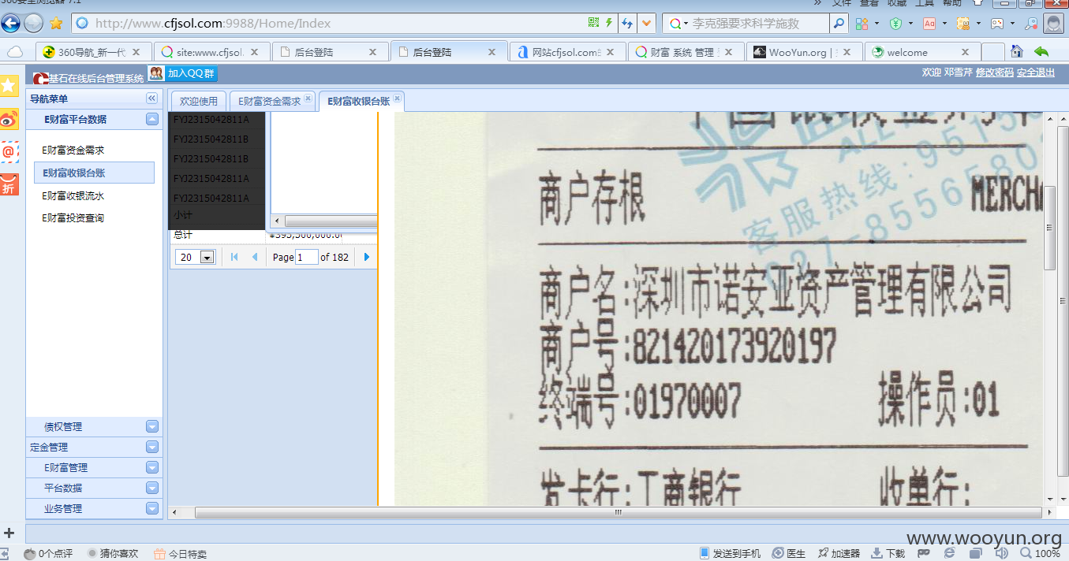This screenshot has width=1069, height=561.
Task: Open the colorful apps grid extension icon
Action: point(862,24)
